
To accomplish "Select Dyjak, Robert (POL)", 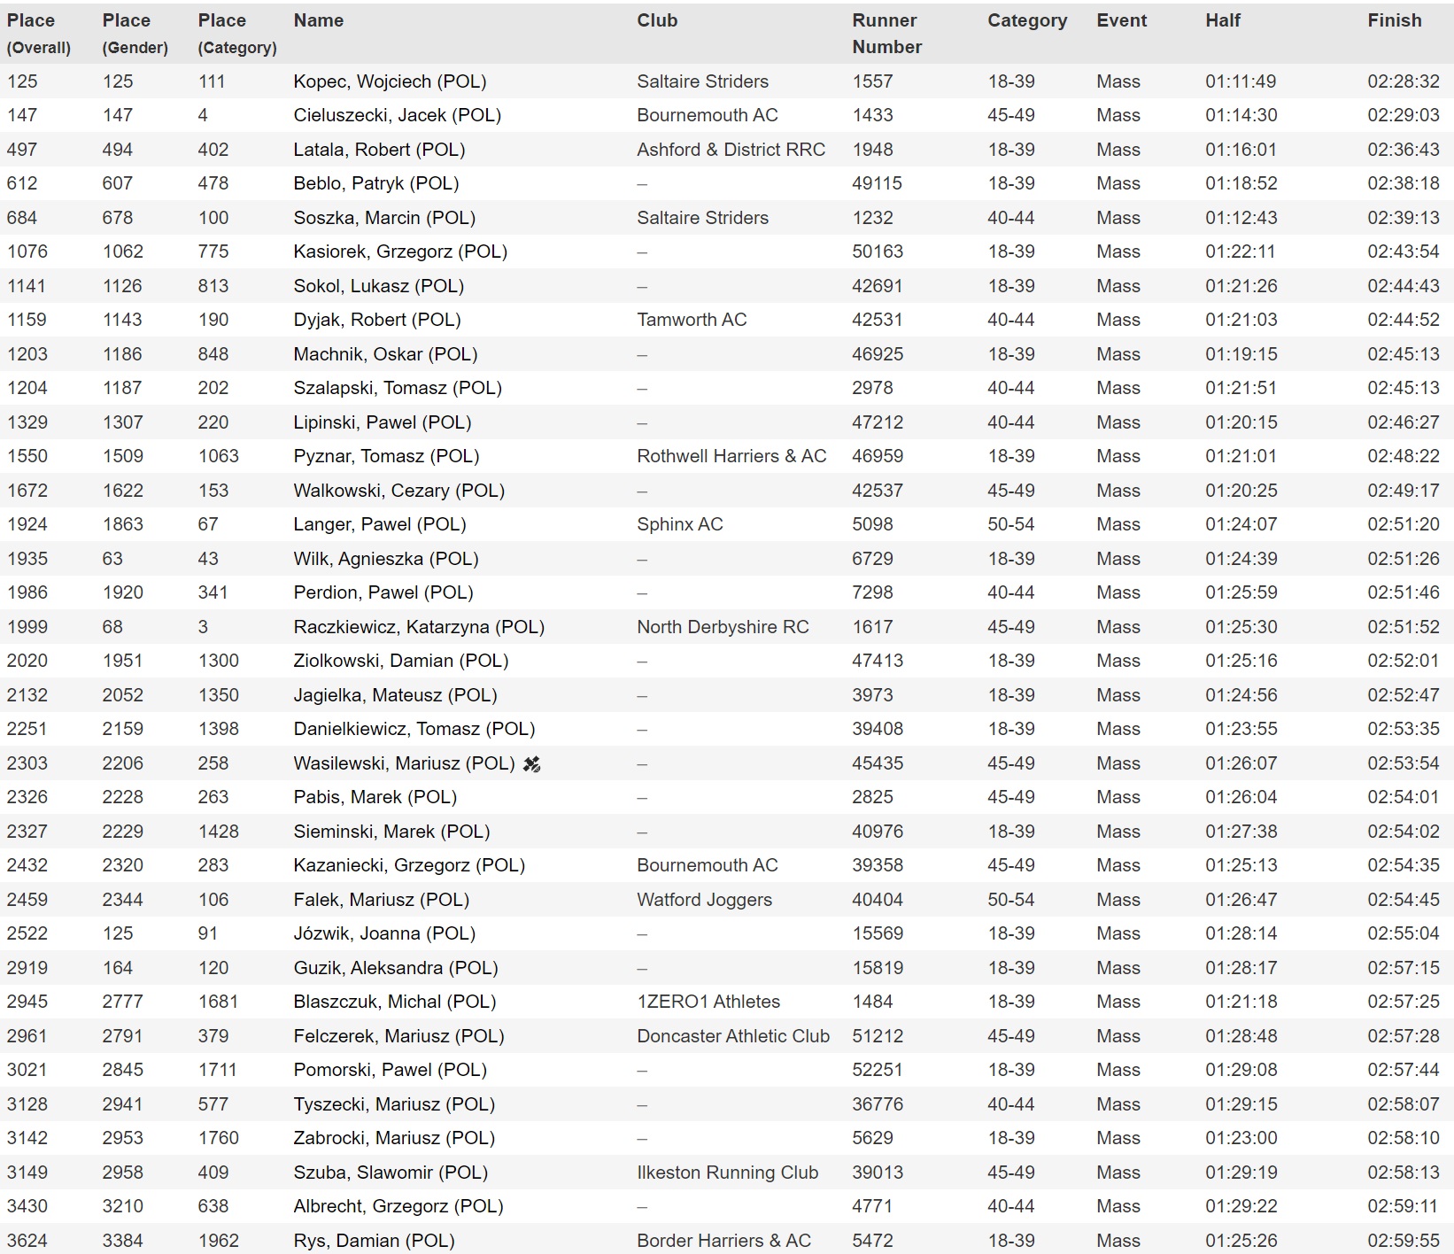I will tap(377, 320).
